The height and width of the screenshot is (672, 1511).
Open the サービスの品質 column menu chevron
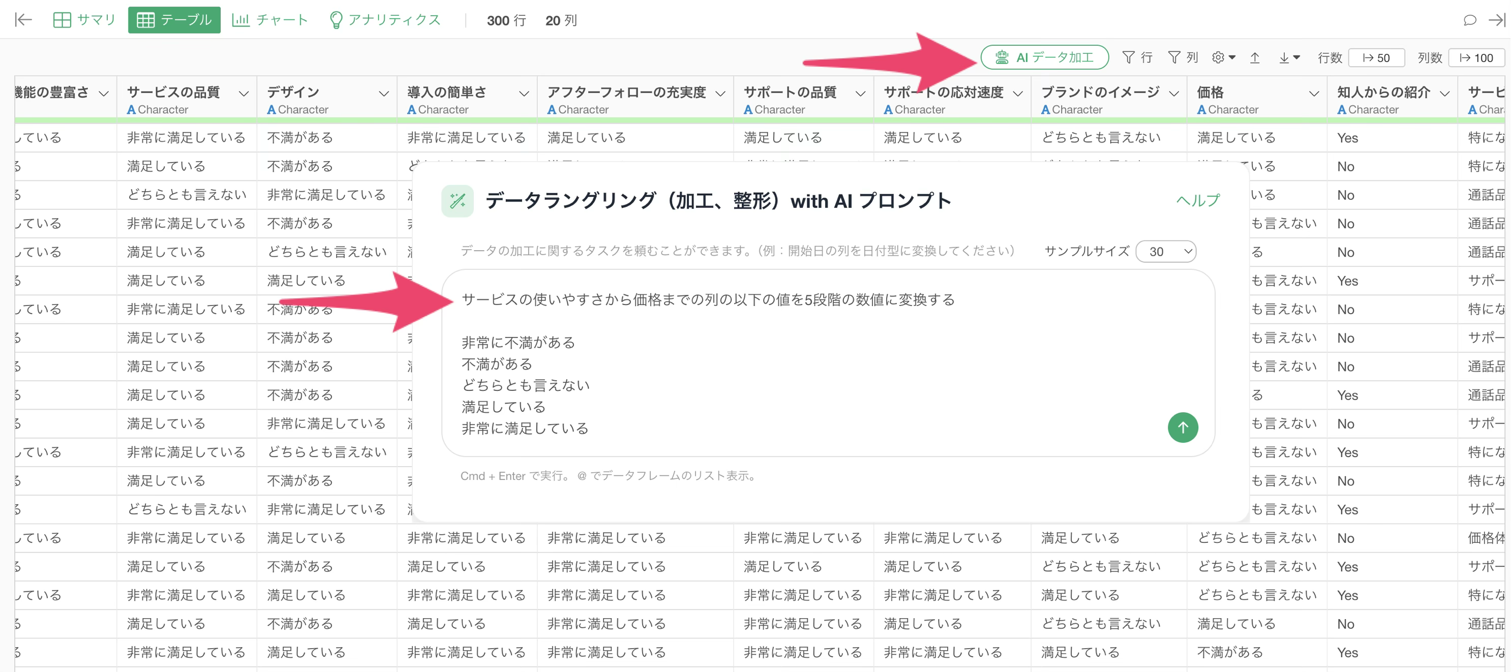pos(244,93)
